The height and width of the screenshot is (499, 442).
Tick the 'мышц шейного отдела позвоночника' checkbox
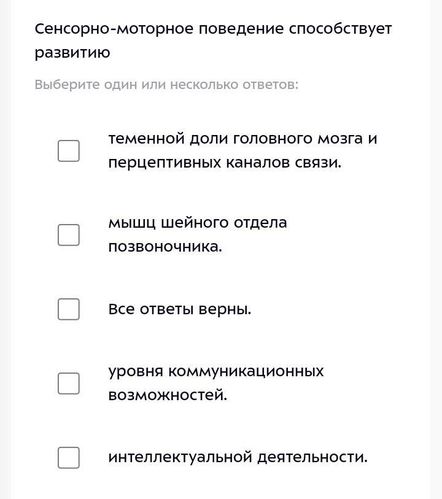coord(69,234)
